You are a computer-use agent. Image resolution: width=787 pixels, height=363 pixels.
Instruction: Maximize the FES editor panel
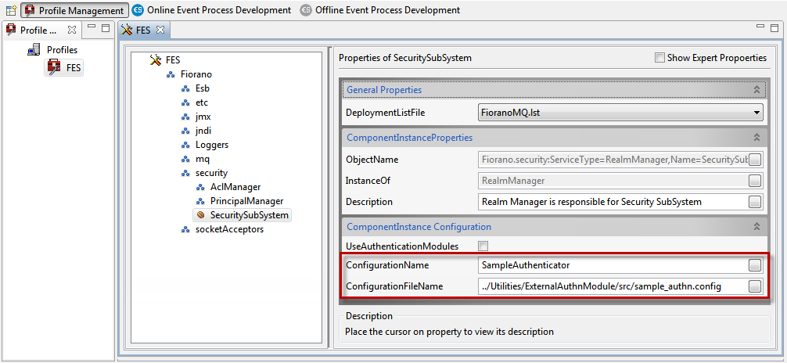[775, 28]
